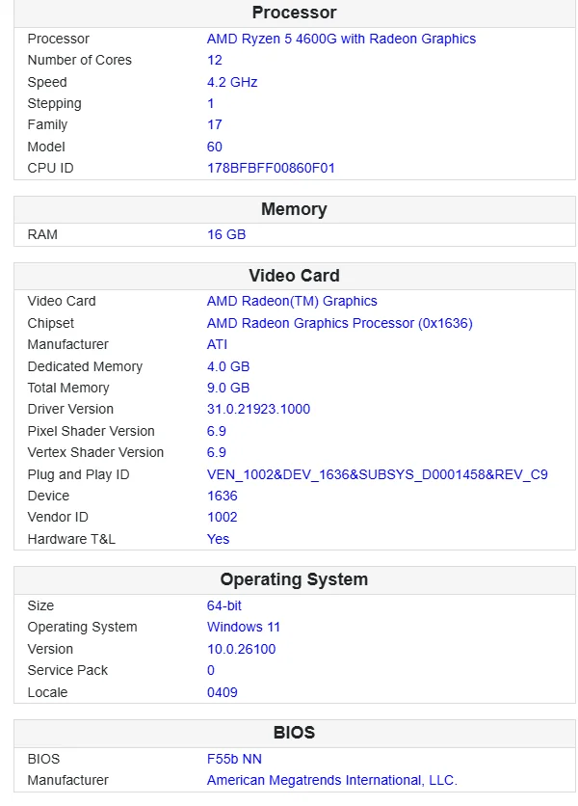
Task: Click the Vendor ID value 1002
Action: pos(222,517)
